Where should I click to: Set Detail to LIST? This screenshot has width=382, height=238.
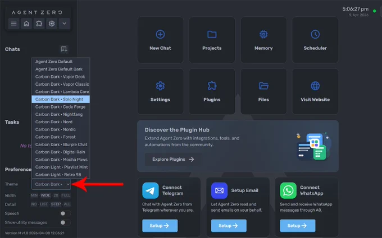44,204
